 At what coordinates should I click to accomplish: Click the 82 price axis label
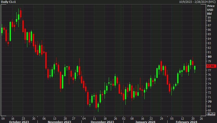(209, 48)
